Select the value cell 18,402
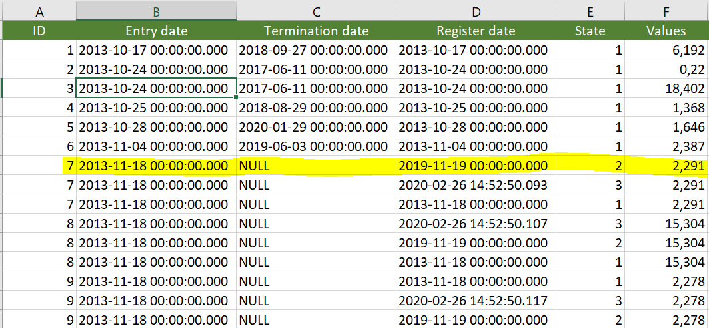The image size is (709, 328). (666, 88)
